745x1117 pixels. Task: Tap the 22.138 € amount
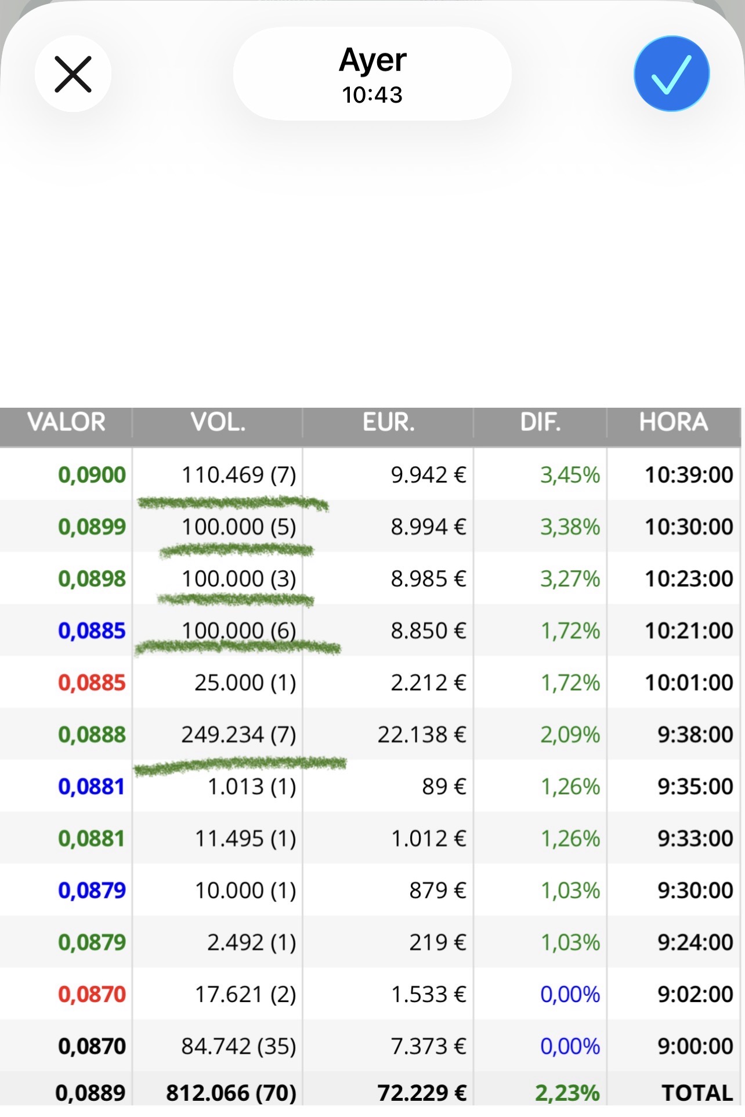422,735
